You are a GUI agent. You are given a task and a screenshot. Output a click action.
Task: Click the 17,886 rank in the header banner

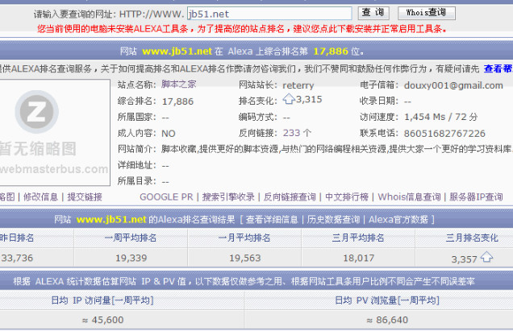331,52
